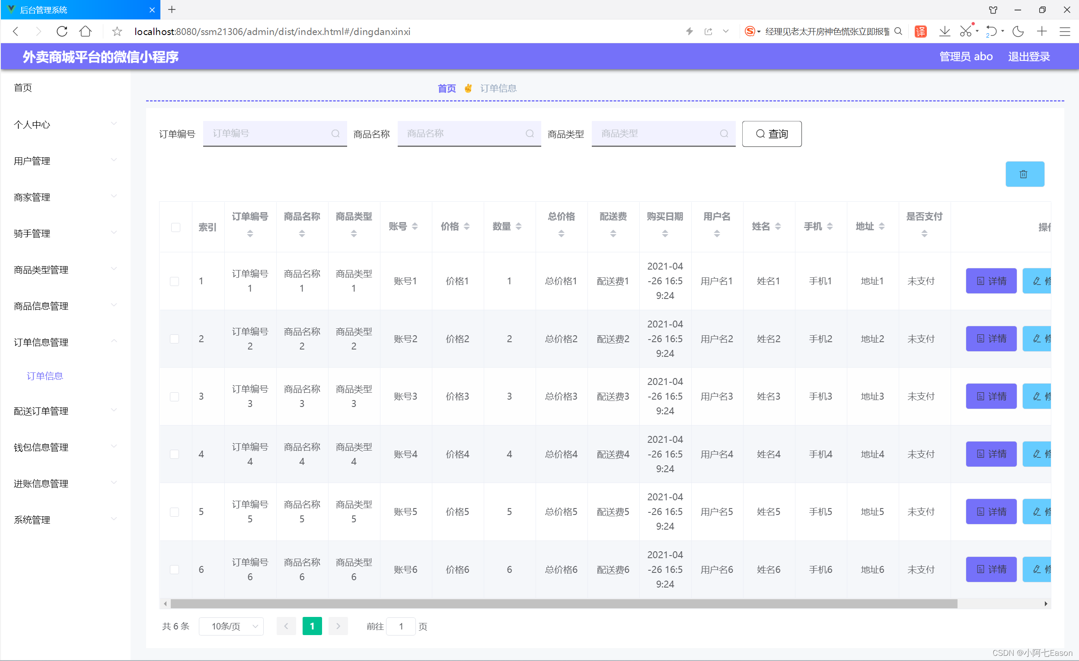This screenshot has height=661, width=1079.
Task: Open the Sogou search engine icon
Action: point(750,32)
